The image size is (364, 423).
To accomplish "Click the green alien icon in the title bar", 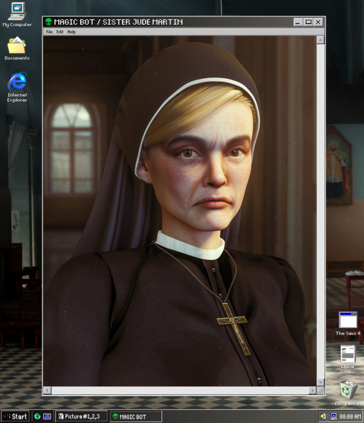I will tap(49, 22).
